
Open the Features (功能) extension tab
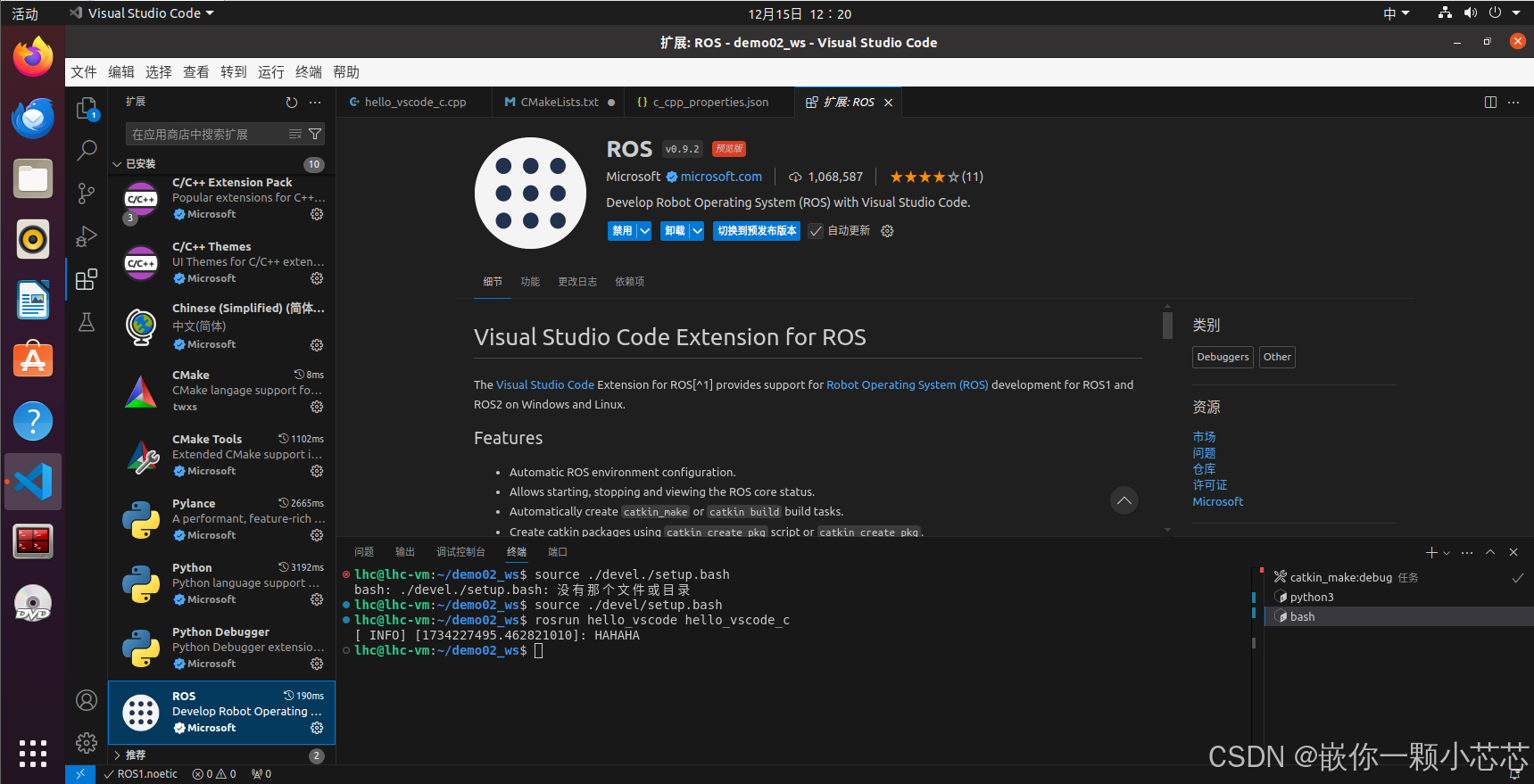530,282
